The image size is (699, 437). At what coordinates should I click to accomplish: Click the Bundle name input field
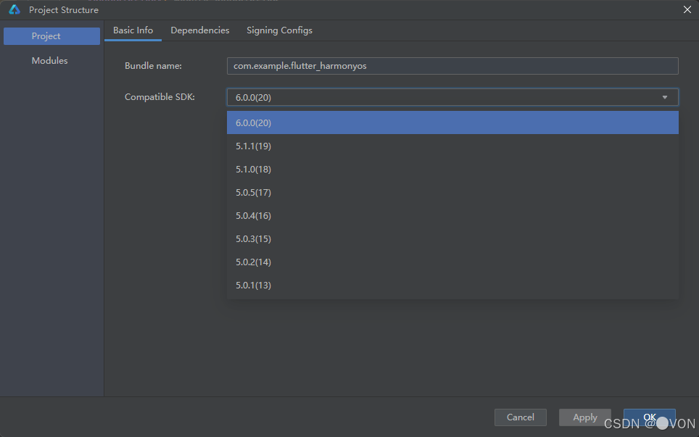(452, 66)
